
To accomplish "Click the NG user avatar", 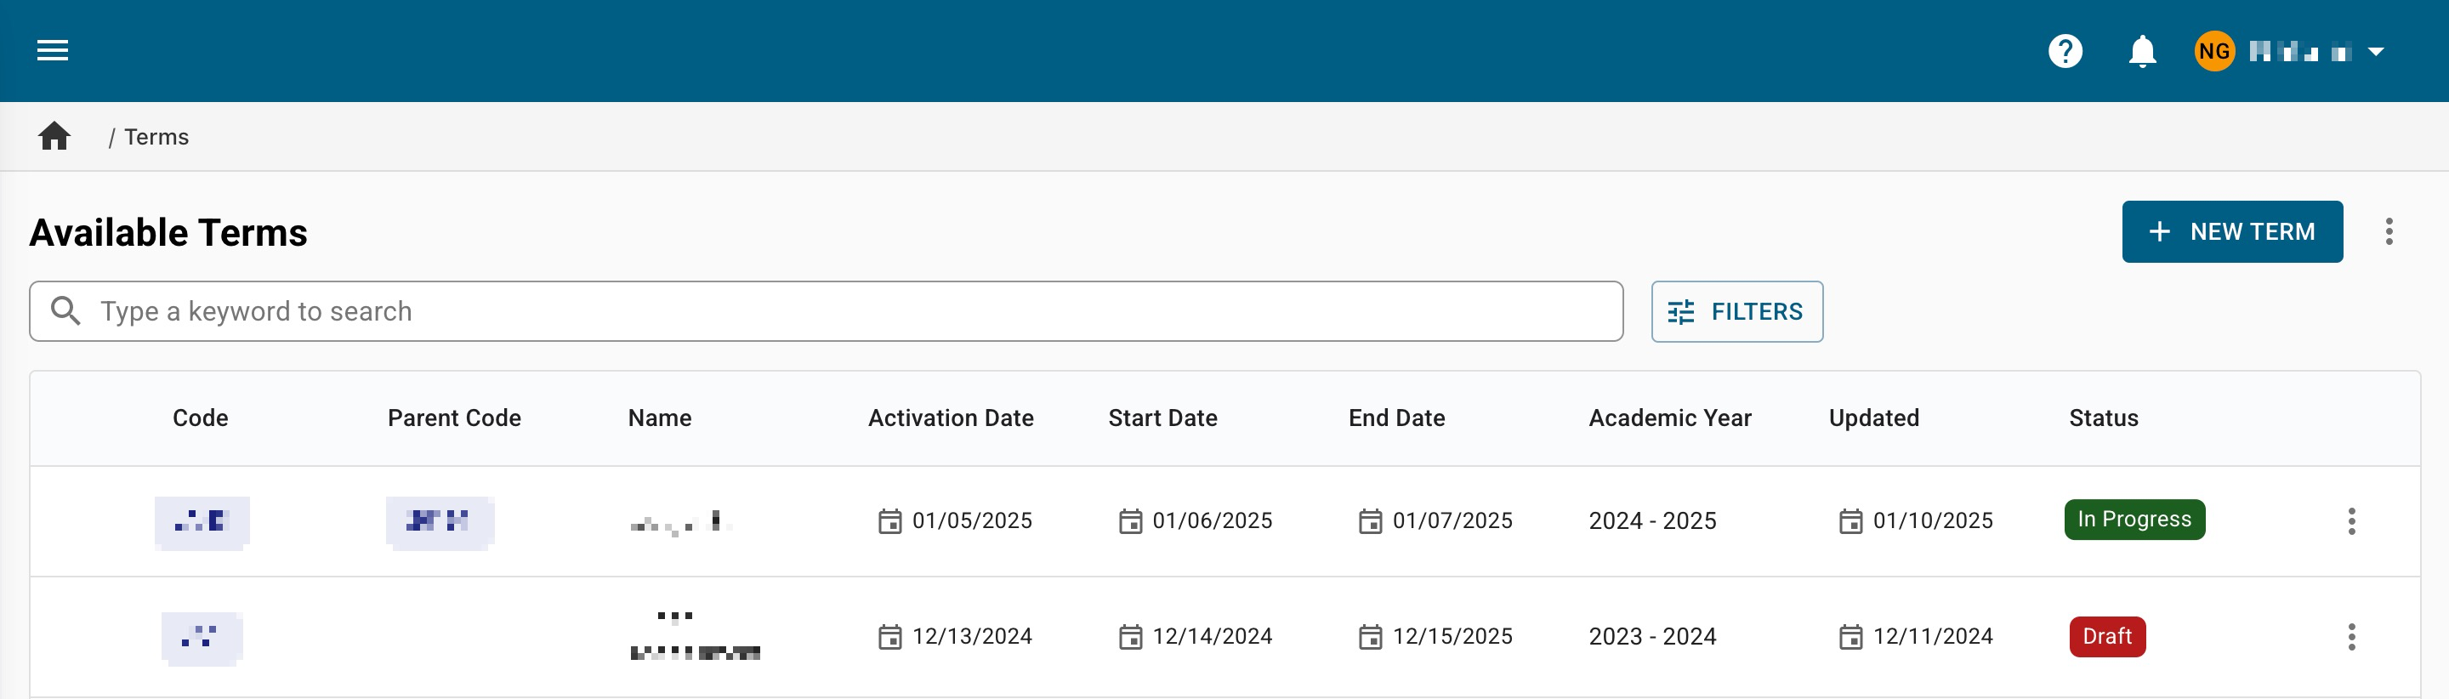I will click(2213, 51).
